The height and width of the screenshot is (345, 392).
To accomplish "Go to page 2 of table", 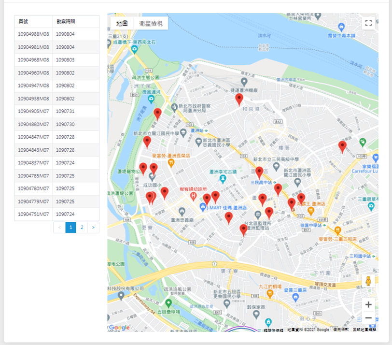I will 82,228.
